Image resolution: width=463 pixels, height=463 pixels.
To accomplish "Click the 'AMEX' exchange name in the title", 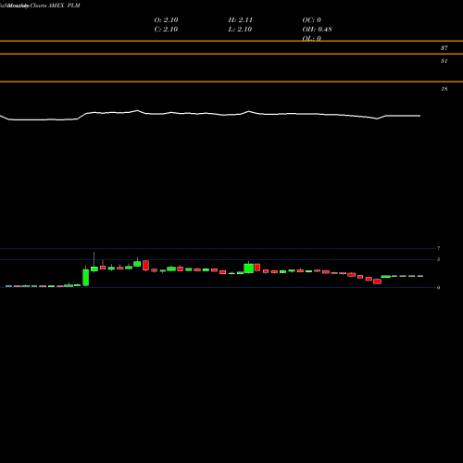I will point(56,6).
